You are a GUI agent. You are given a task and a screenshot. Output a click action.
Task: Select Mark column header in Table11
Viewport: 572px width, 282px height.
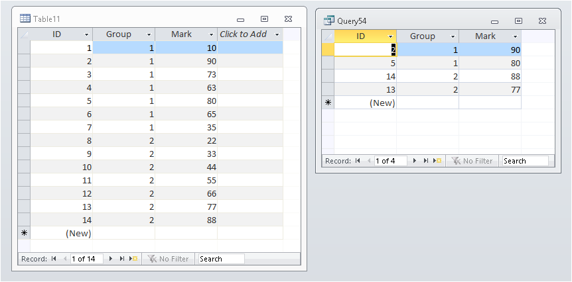pyautogui.click(x=180, y=34)
